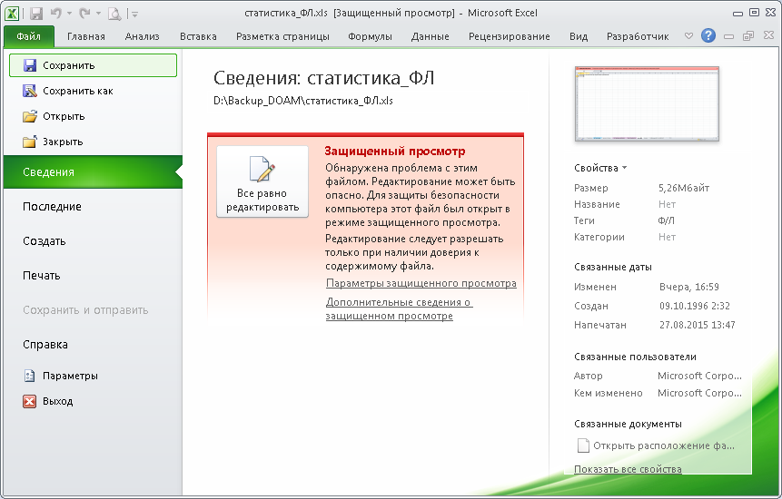Switch to the Разметка страницы tab
Viewport: 782px width, 499px height.
coord(282,36)
